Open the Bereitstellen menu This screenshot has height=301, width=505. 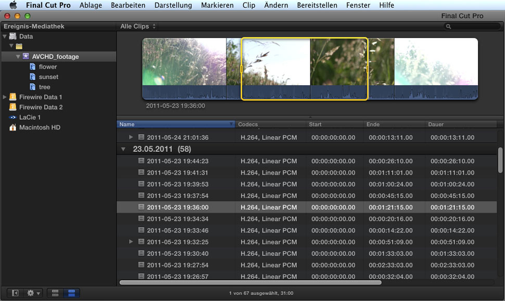click(x=318, y=5)
